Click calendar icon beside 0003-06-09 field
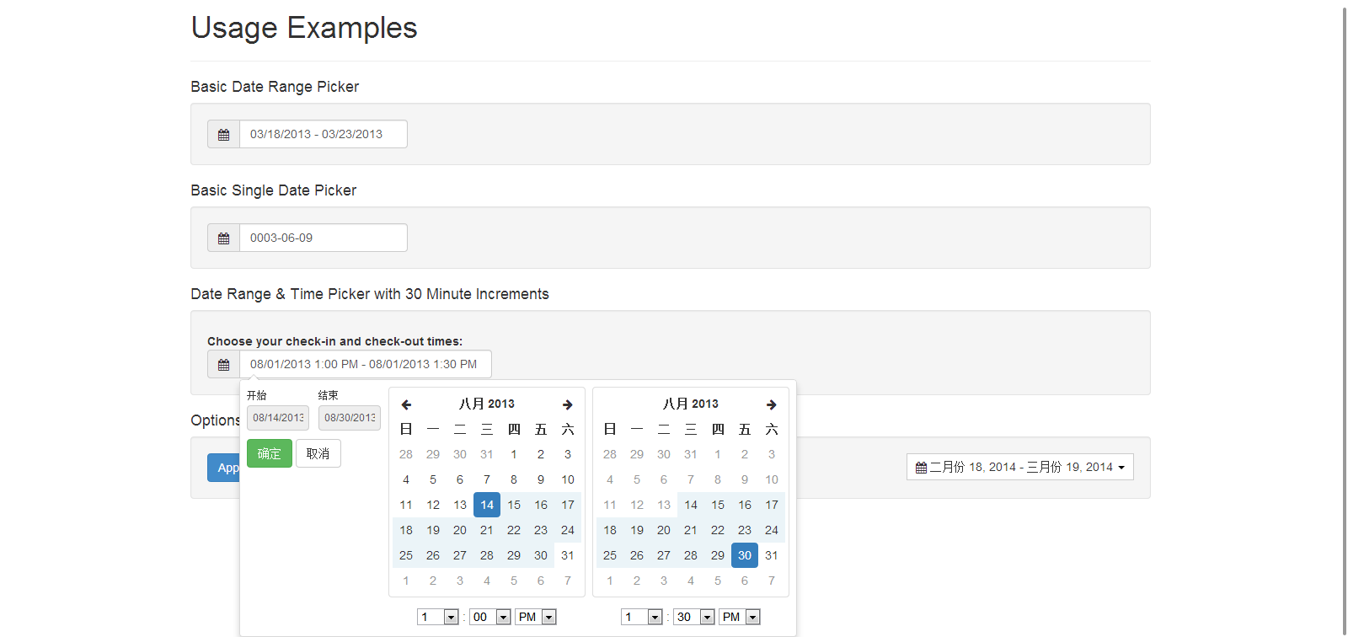Screen dimensions: 1348x637 (224, 238)
